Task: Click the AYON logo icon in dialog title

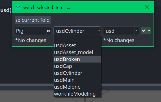Action: [x=18, y=7]
